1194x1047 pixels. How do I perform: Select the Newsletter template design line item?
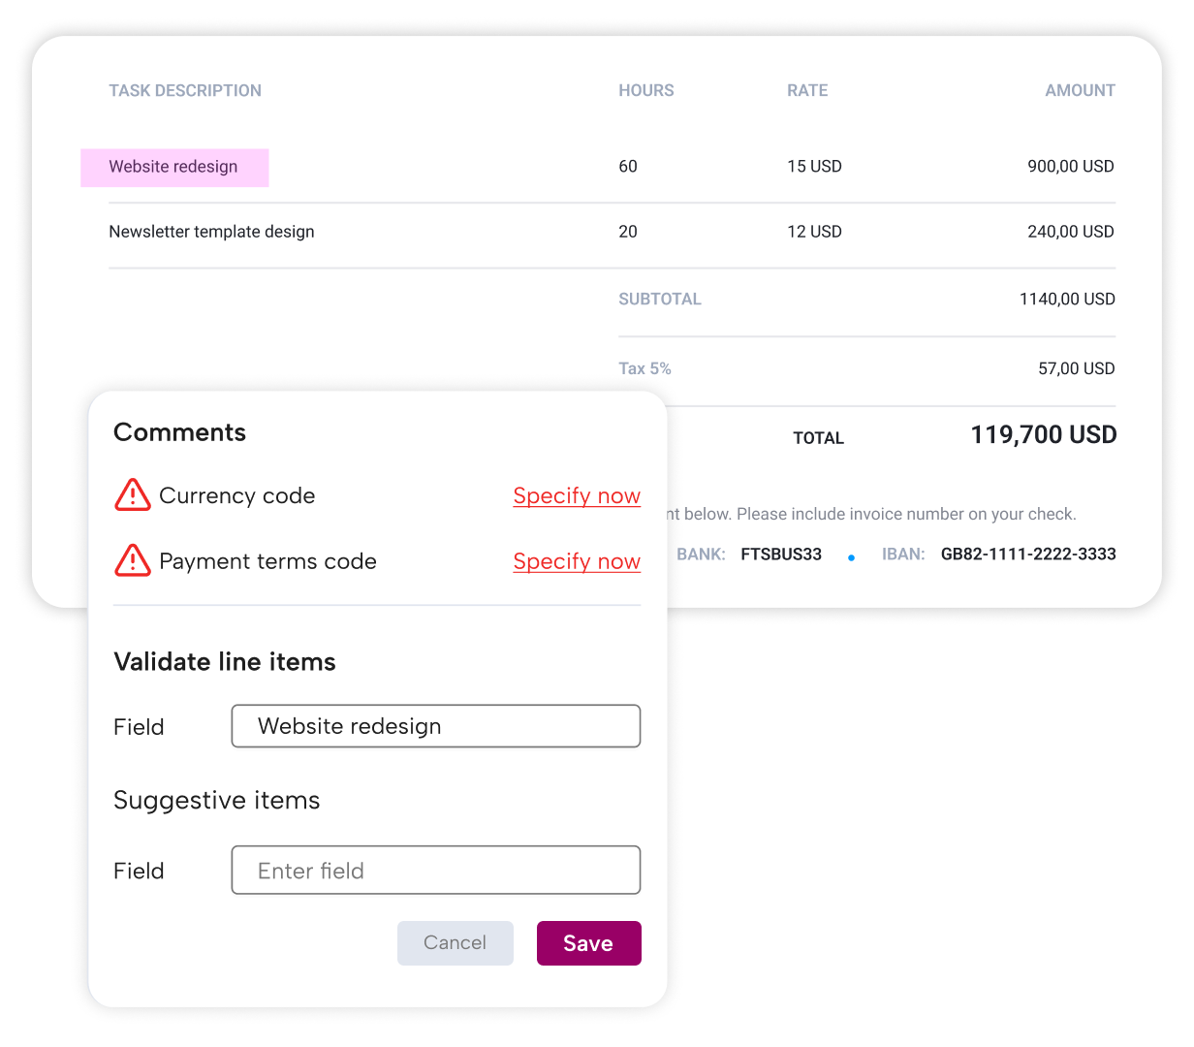click(x=211, y=232)
